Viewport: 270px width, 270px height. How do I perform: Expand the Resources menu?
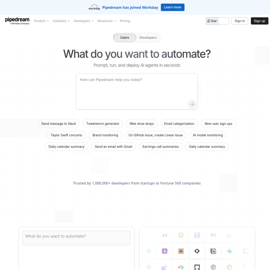(107, 21)
